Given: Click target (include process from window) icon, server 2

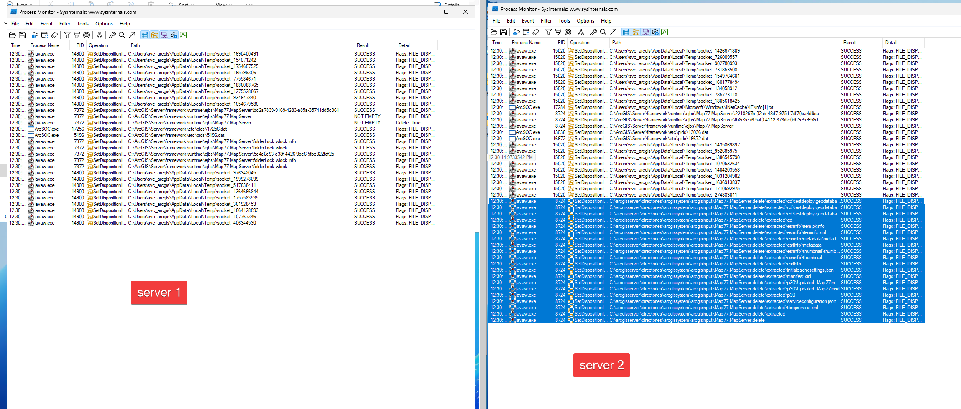Looking at the screenshot, I should click(x=568, y=32).
